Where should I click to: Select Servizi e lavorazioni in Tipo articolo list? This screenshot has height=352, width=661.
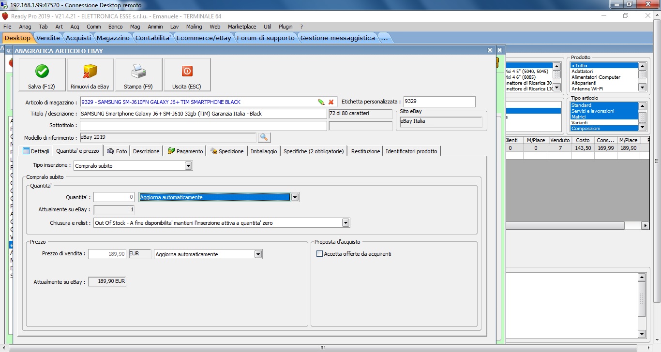[x=604, y=111]
